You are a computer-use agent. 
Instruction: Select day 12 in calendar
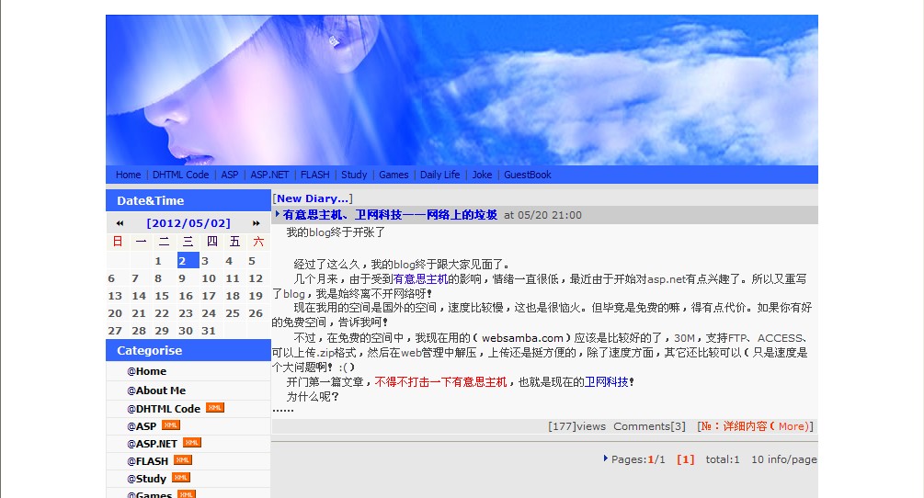point(256,278)
